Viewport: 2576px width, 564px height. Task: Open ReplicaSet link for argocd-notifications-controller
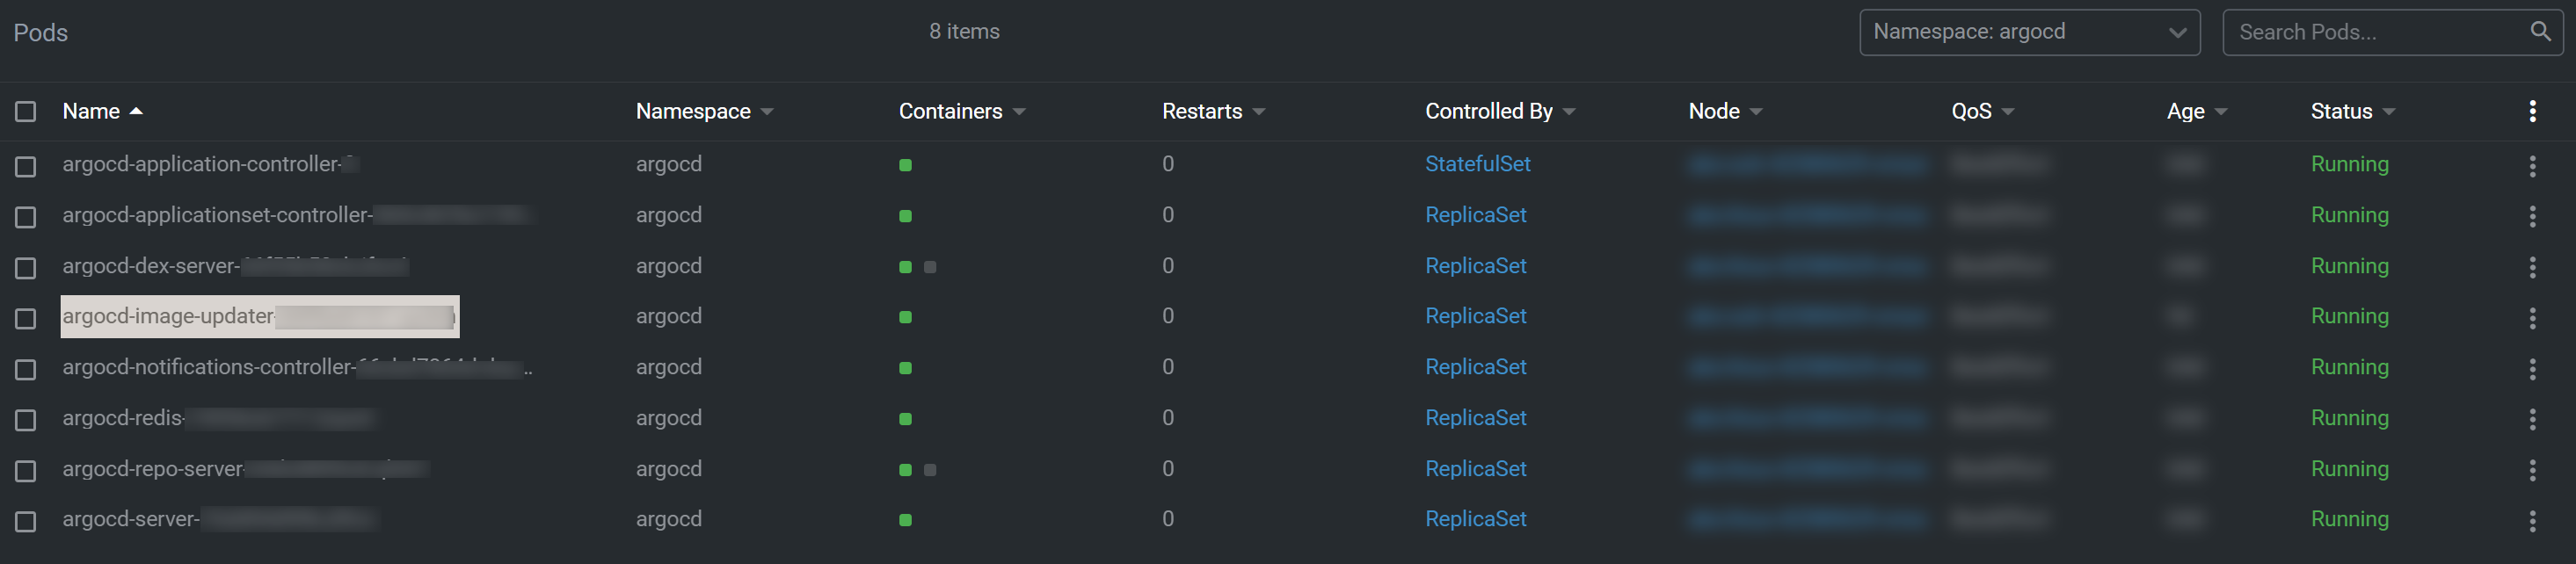1475,367
